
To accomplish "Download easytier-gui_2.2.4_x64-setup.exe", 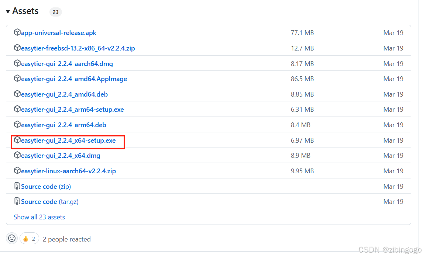I will [68, 140].
